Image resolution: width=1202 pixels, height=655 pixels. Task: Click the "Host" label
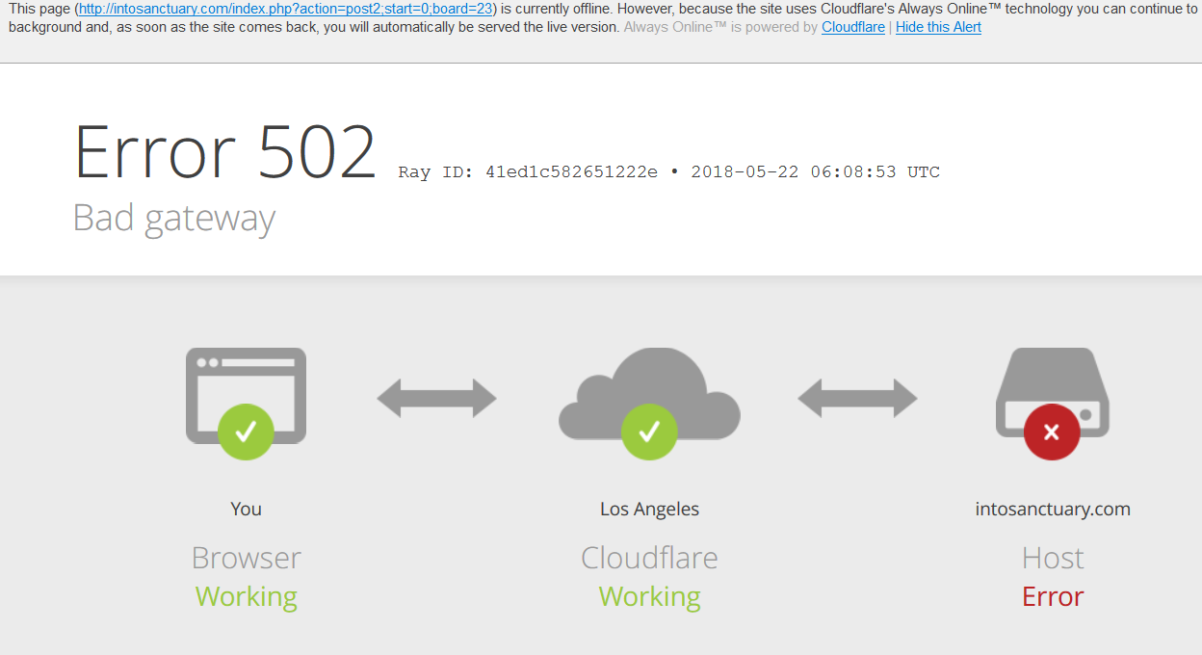pos(1053,558)
